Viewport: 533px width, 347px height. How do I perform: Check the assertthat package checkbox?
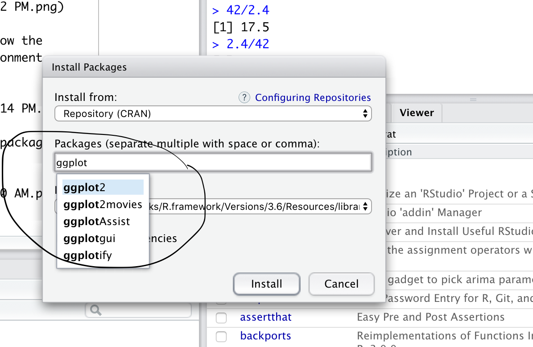221,318
